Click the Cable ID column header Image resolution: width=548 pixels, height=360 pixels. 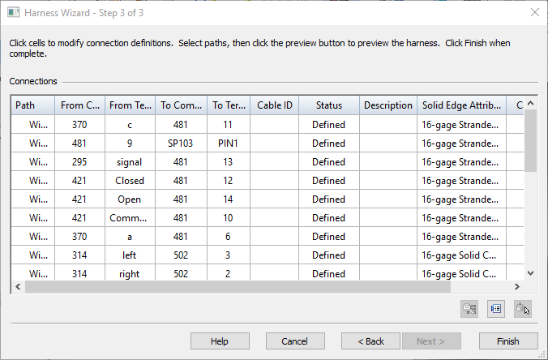[274, 105]
